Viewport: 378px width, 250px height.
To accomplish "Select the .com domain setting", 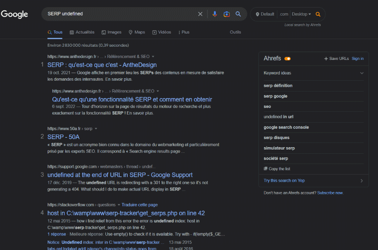I will pyautogui.click(x=284, y=14).
